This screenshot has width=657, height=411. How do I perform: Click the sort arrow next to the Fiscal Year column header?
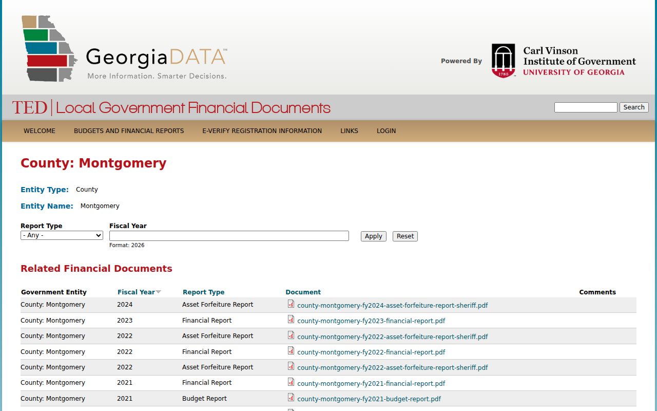tap(158, 292)
